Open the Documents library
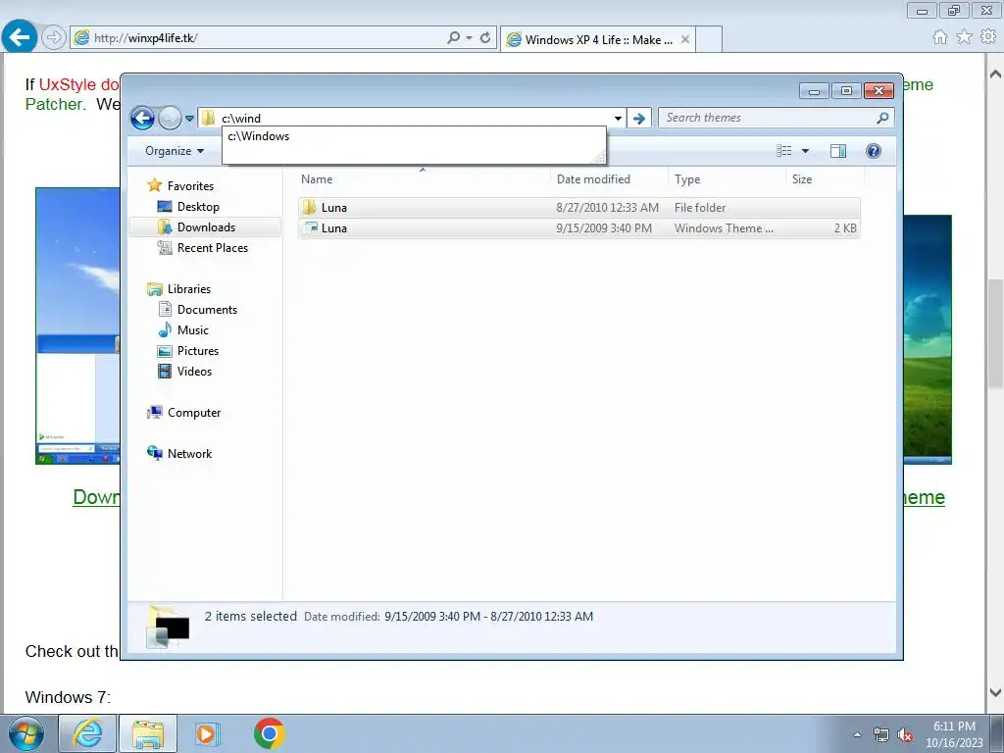The image size is (1004, 753). (x=207, y=310)
